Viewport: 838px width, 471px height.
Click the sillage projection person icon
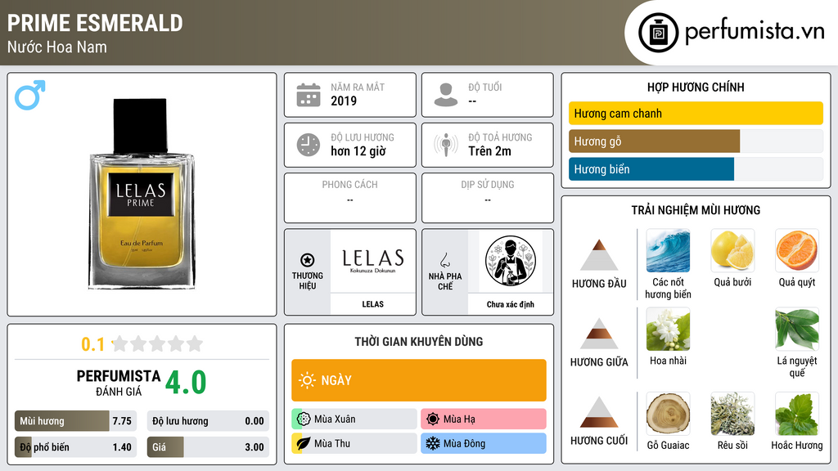[446, 145]
